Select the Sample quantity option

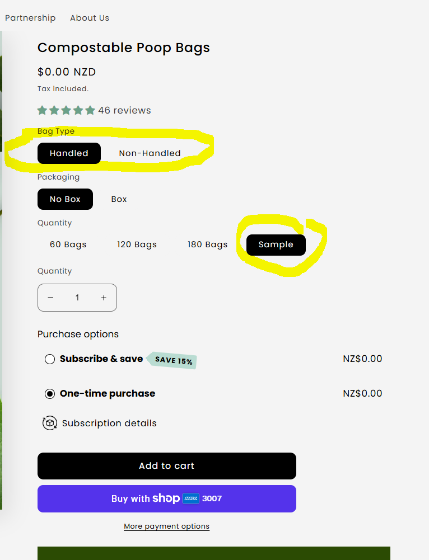pos(276,244)
